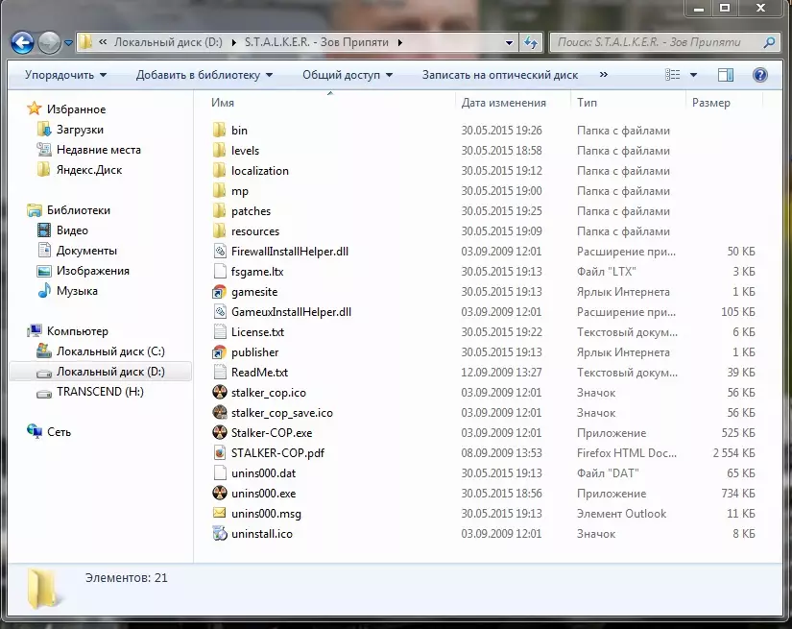Screen dimensions: 792x629
Task: Select the publisher shortcut icon
Action: pos(220,352)
